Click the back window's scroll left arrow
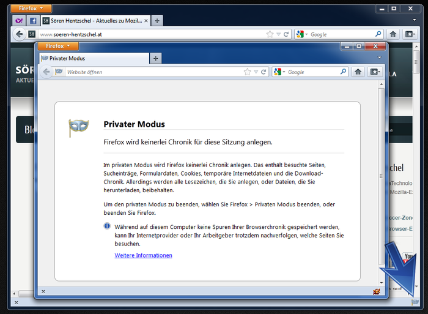 (14, 294)
